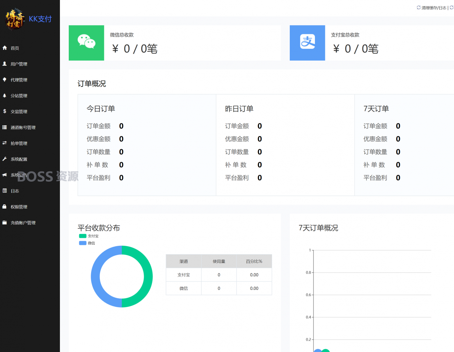Open the 日志 sidebar entry
Image resolution: width=454 pixels, height=352 pixels.
15,191
